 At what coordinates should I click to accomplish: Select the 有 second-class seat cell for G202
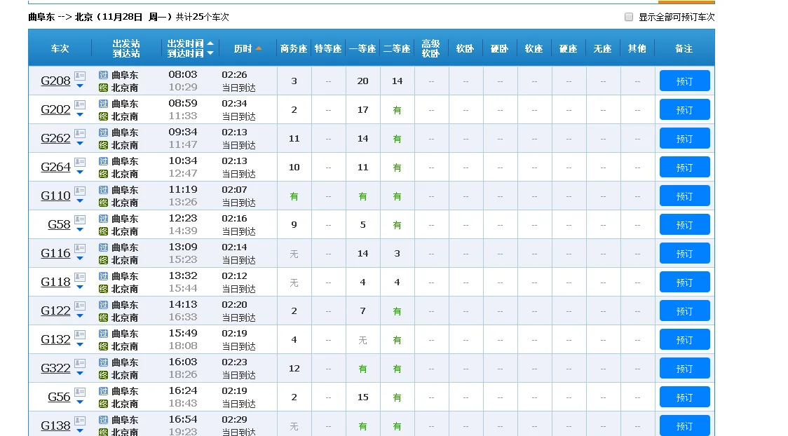397,110
